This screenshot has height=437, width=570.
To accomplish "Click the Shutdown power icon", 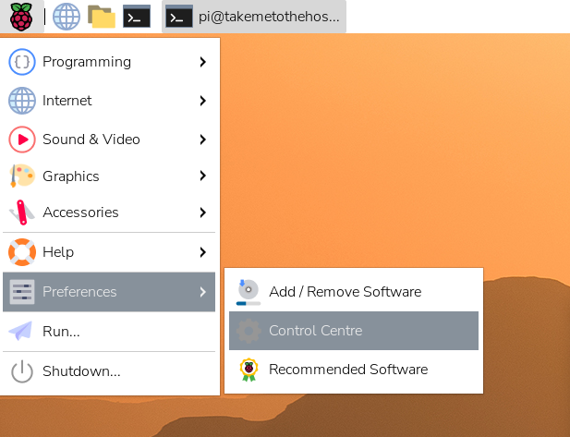I will pos(22,371).
